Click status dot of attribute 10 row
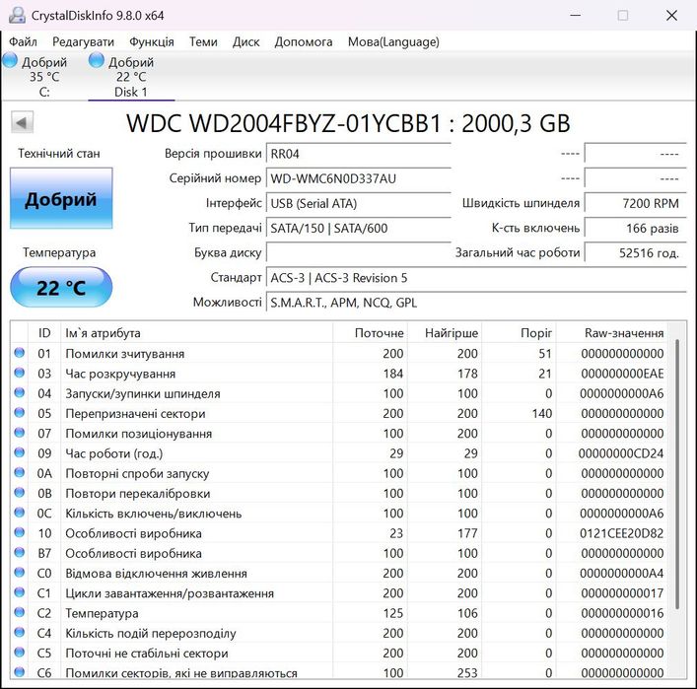This screenshot has height=689, width=697. [19, 532]
